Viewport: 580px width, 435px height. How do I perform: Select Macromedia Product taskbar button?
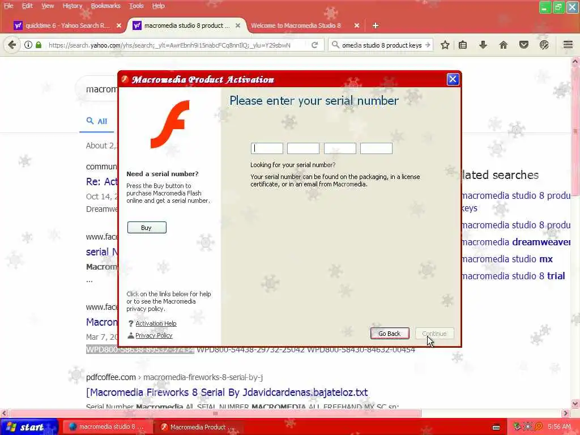tap(199, 427)
